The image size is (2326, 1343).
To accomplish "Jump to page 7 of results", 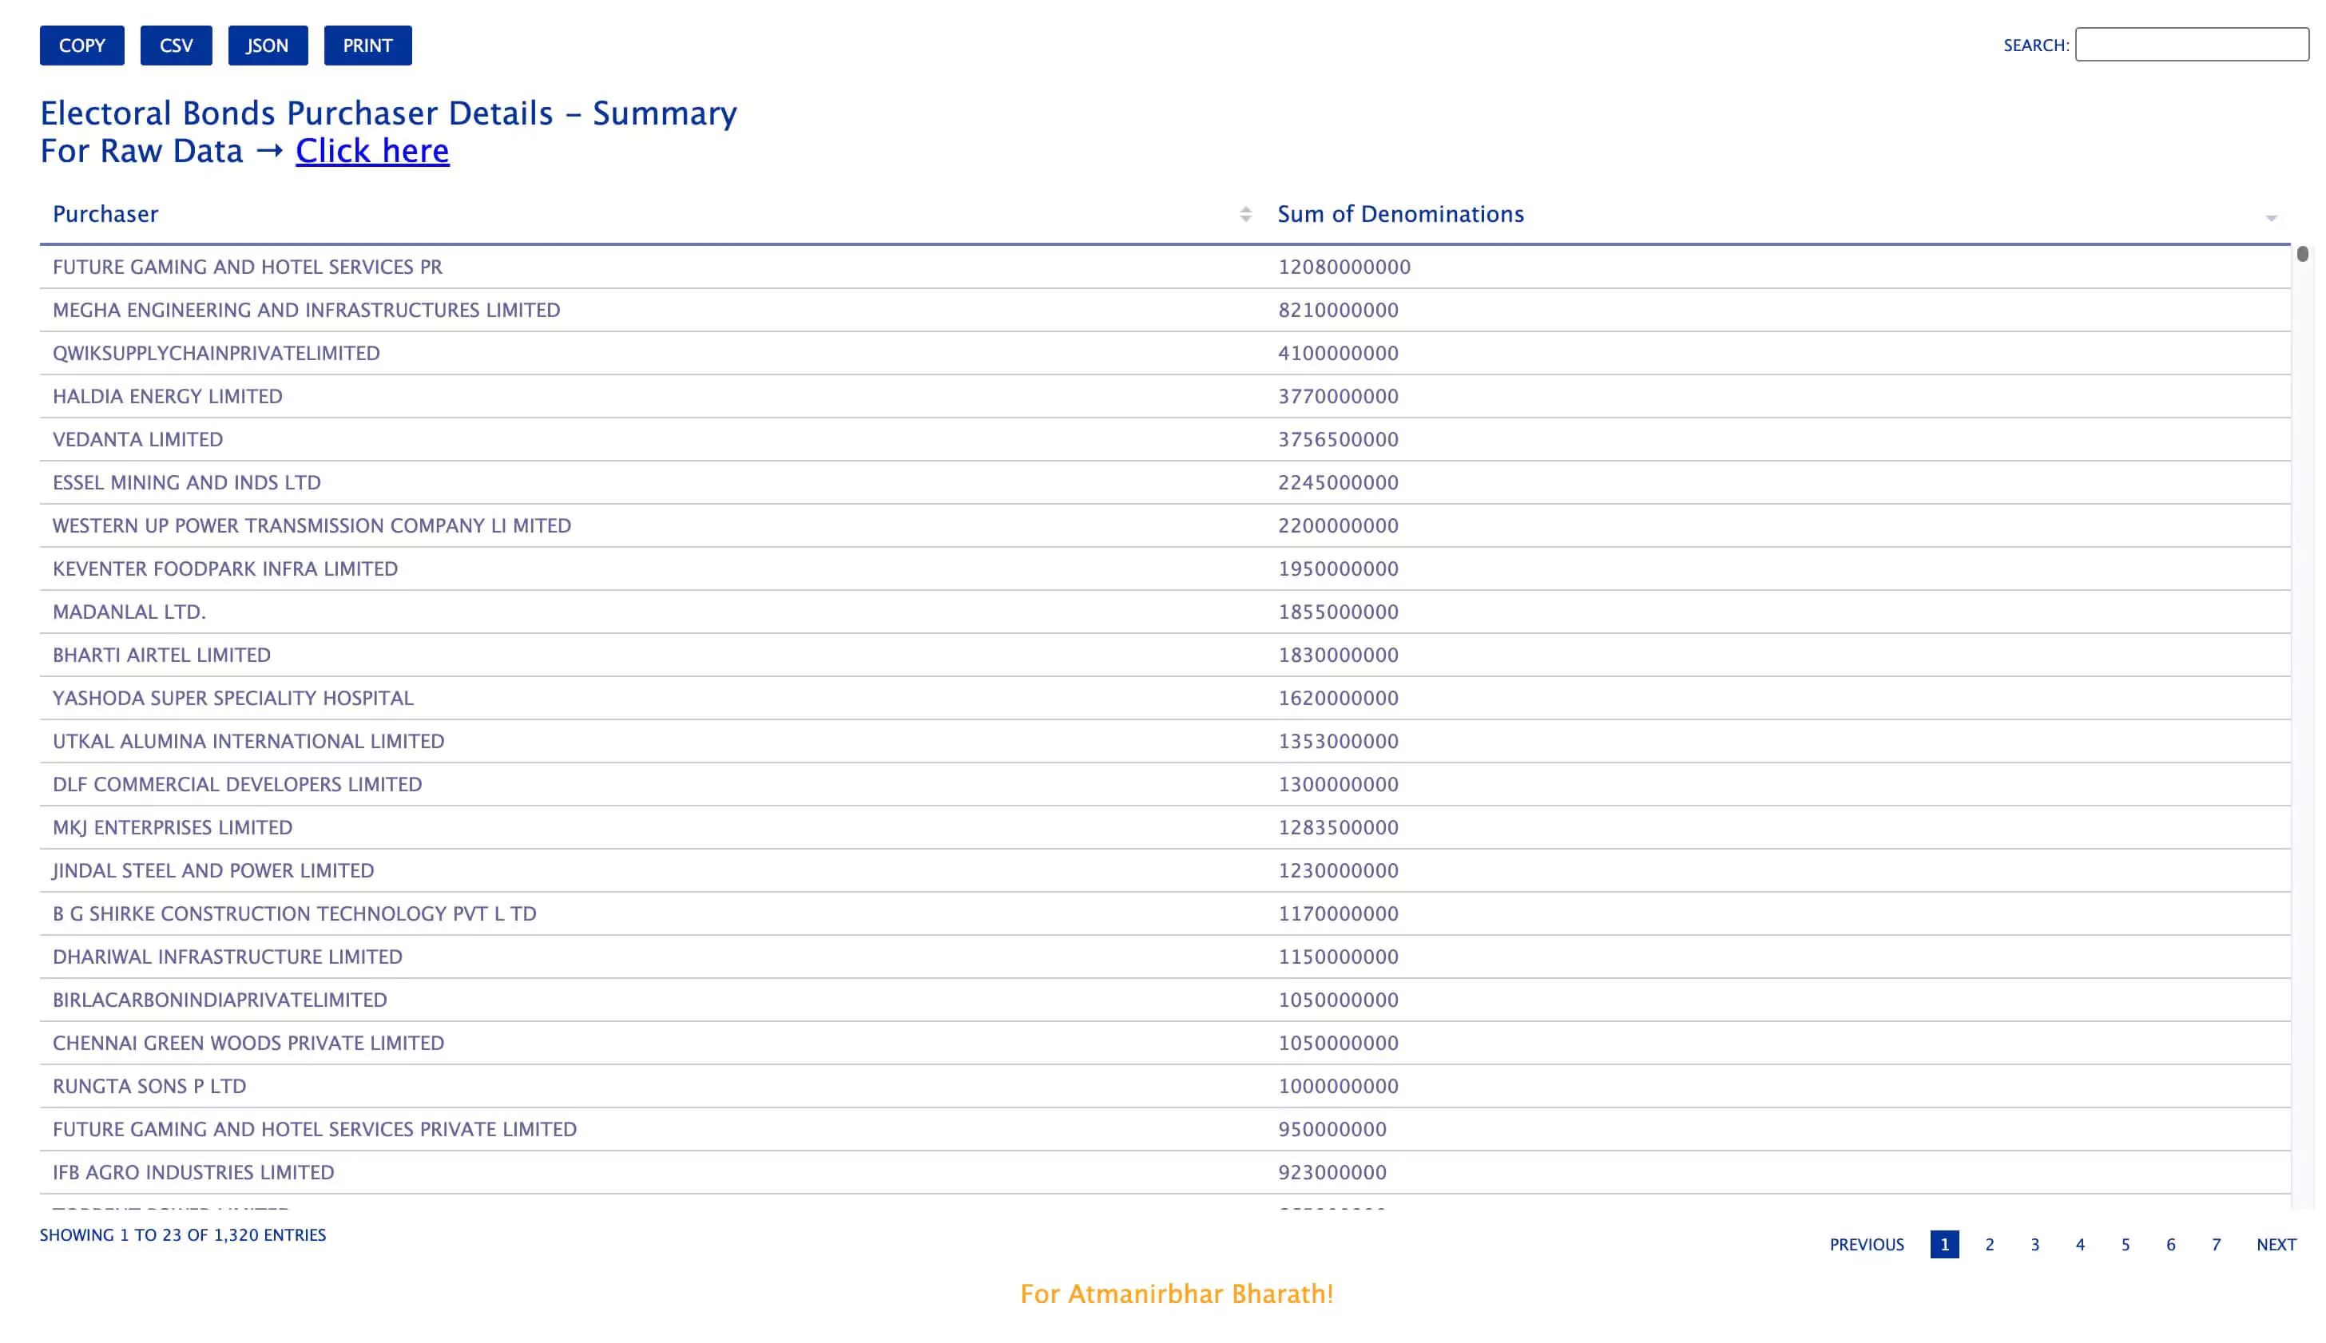I will coord(2215,1244).
